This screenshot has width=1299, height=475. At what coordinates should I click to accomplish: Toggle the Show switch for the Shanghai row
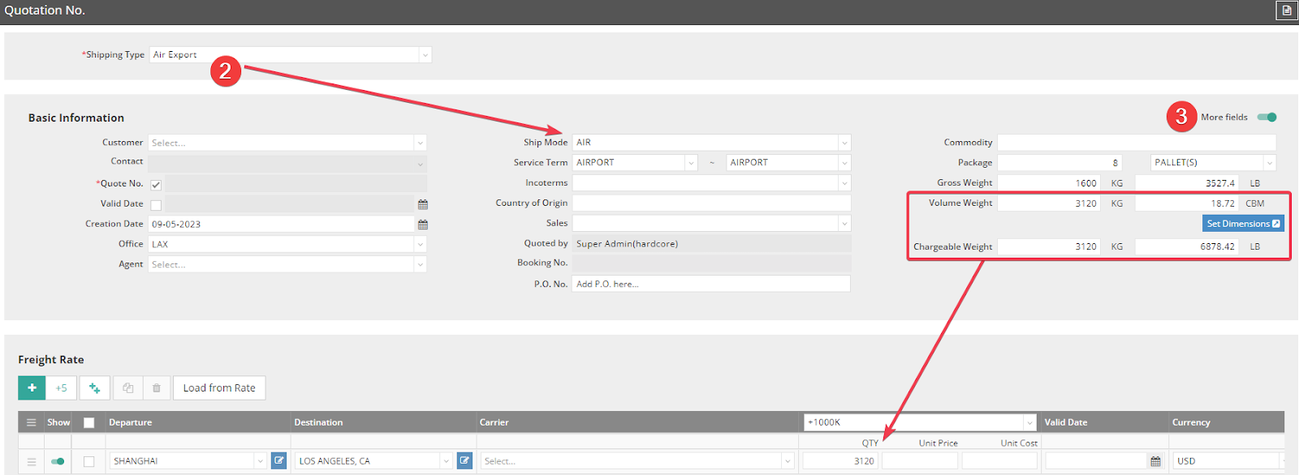(x=58, y=461)
